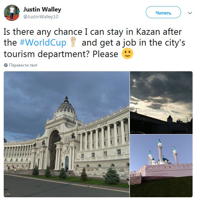Translate the tweet via Перевести твит

point(23,65)
